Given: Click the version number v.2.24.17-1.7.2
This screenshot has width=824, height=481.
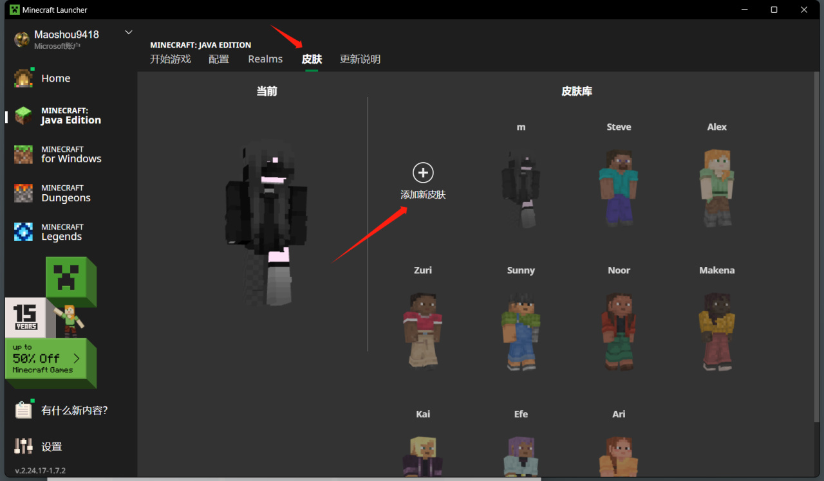Looking at the screenshot, I should tap(41, 471).
